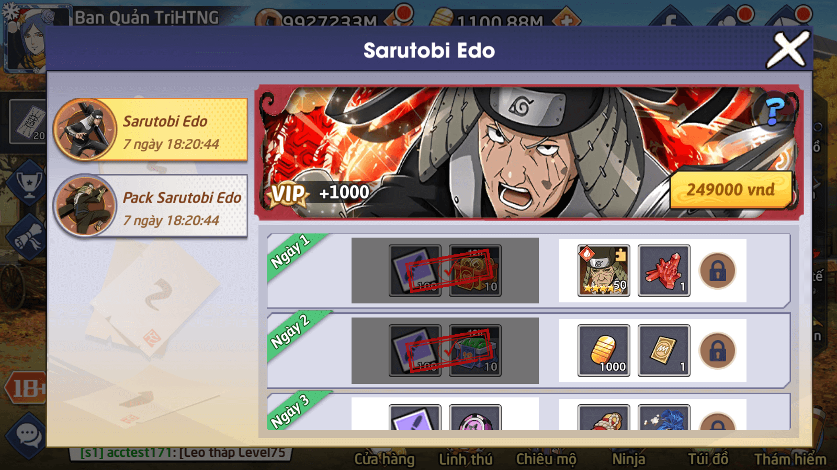837x470 pixels.
Task: Select the golden ticket card reward
Action: coord(664,350)
